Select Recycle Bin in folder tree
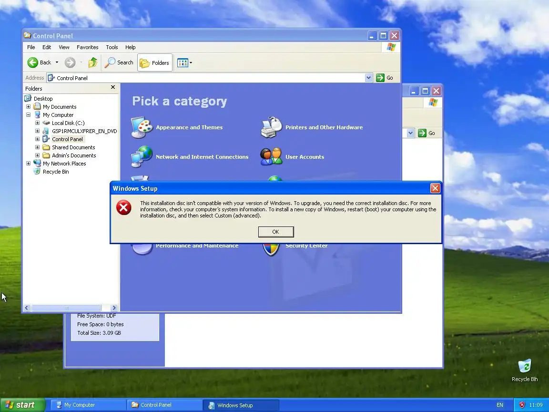This screenshot has width=549, height=412. [56, 172]
